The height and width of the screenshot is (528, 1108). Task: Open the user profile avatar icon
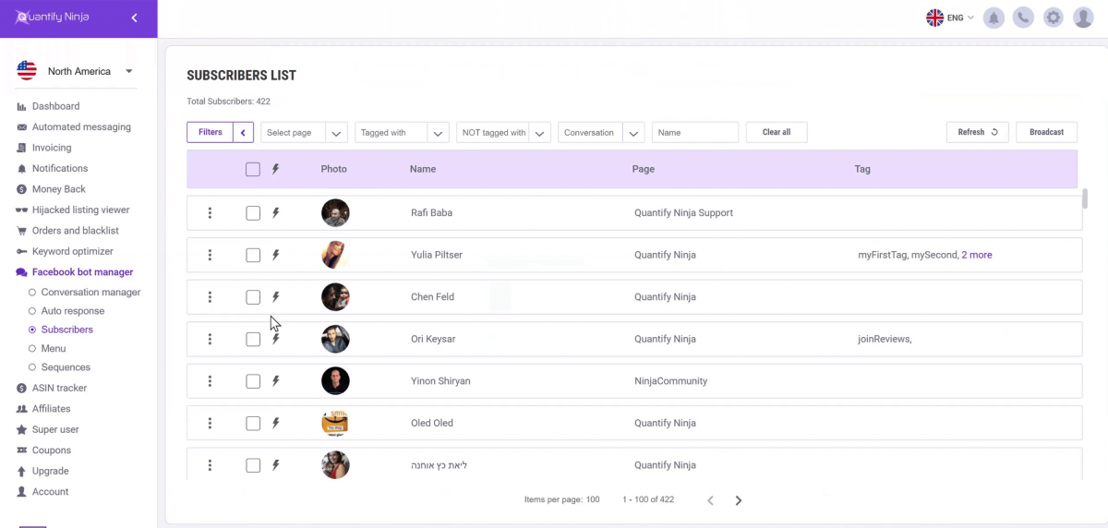pos(1083,18)
